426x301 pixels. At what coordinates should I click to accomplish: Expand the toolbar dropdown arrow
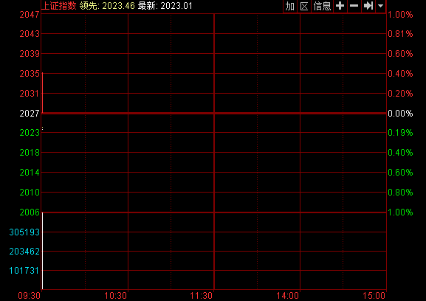pos(381,6)
